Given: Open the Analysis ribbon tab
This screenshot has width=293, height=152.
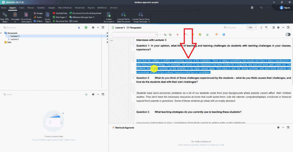Looking at the screenshot, I should point(52,8).
